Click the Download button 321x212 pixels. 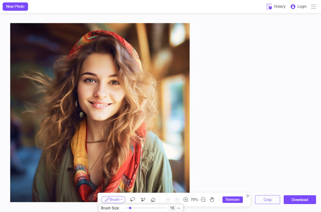[300, 200]
